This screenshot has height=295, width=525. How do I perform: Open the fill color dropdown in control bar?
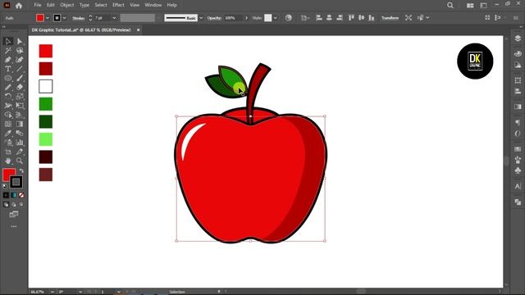click(x=48, y=18)
